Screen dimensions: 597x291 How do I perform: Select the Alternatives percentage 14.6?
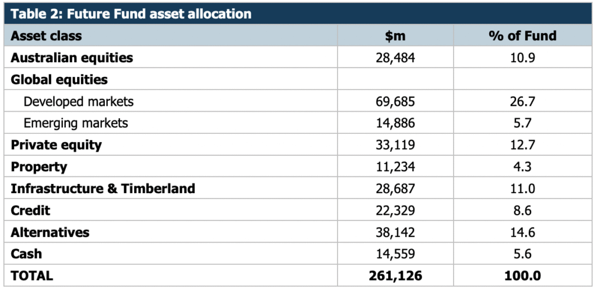[522, 232]
